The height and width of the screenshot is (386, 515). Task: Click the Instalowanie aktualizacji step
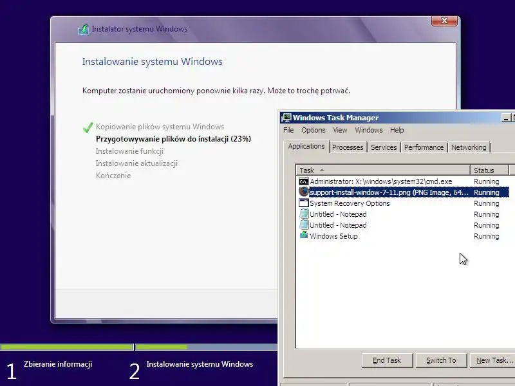pos(136,163)
